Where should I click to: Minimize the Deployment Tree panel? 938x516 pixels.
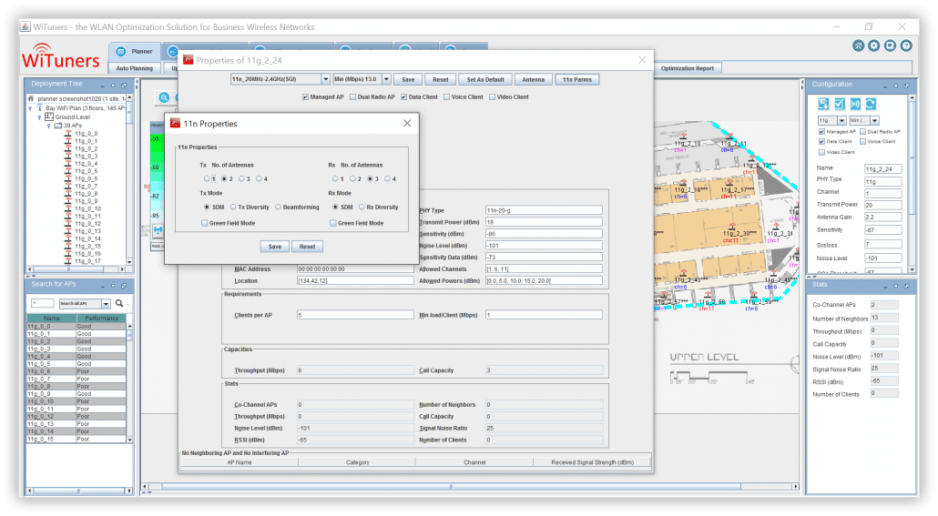(x=102, y=86)
